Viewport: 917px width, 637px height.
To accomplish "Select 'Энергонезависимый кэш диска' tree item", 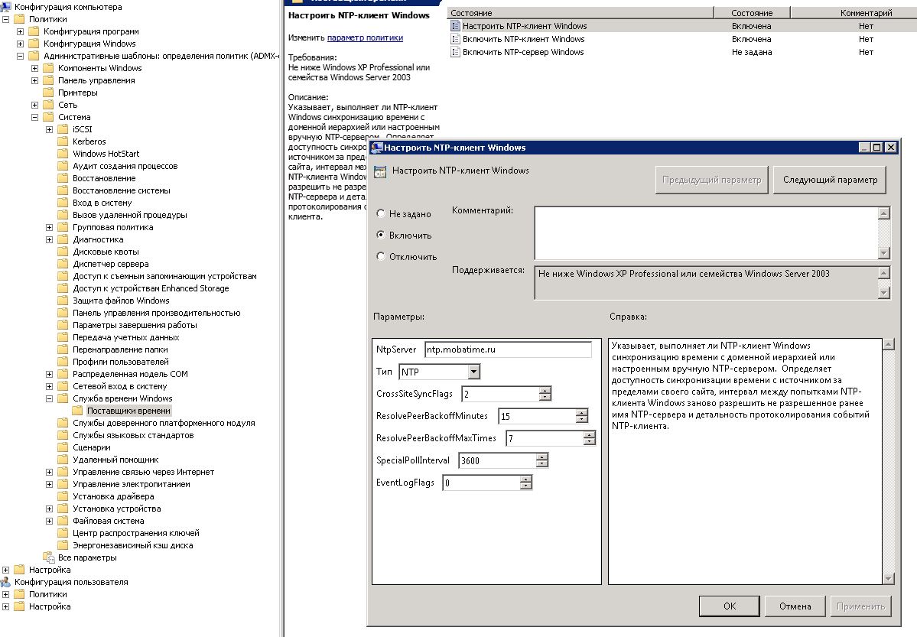I will click(133, 545).
